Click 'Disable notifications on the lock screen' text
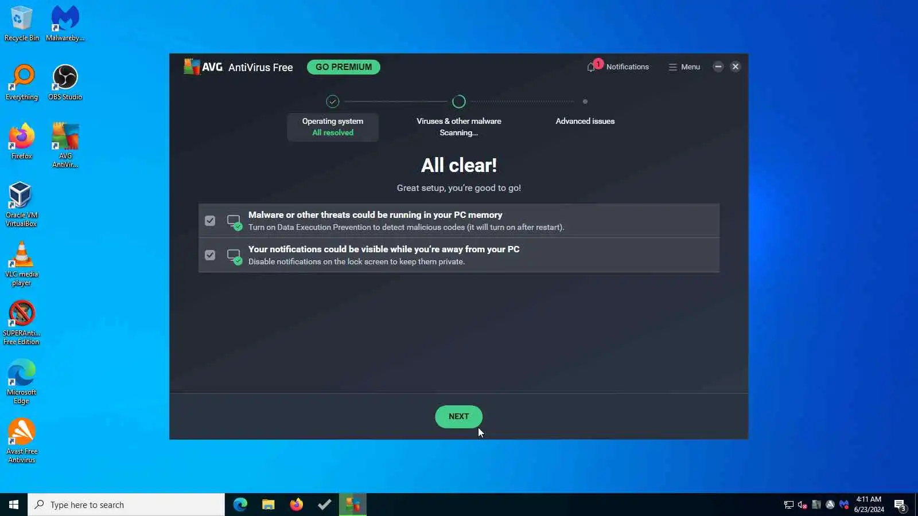The width and height of the screenshot is (918, 516). click(356, 262)
